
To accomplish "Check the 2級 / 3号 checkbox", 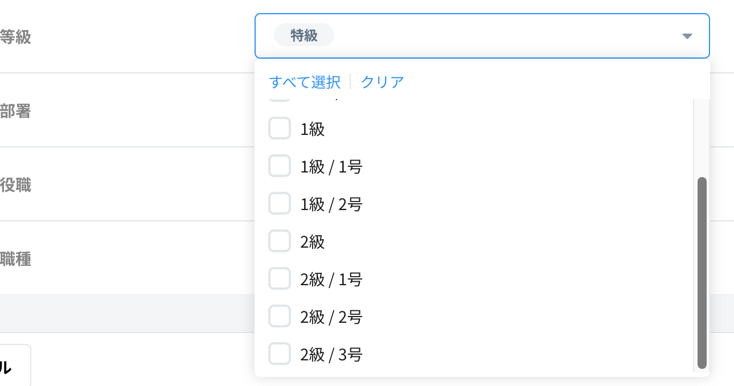I will [280, 354].
